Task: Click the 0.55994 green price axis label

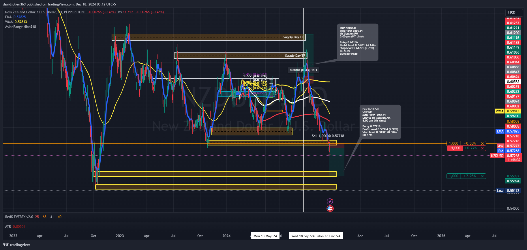Action: [x=513, y=181]
